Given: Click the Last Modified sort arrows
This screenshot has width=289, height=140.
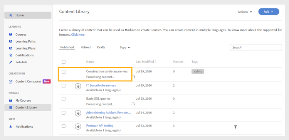Looking at the screenshot, I should [156, 62].
